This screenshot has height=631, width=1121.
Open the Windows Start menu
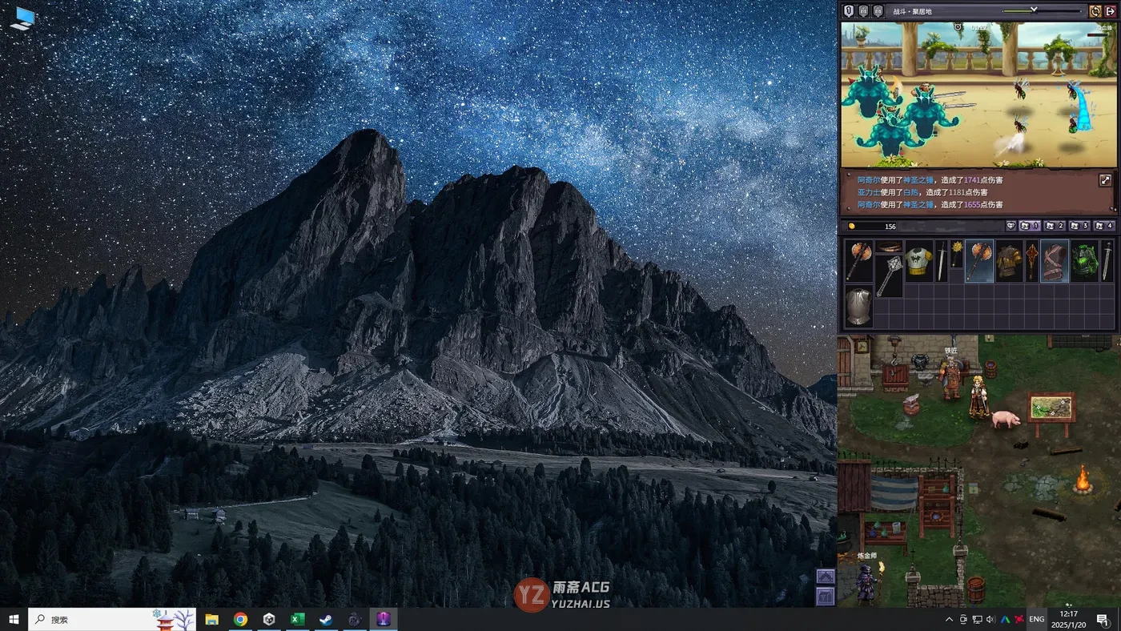pos(14,619)
